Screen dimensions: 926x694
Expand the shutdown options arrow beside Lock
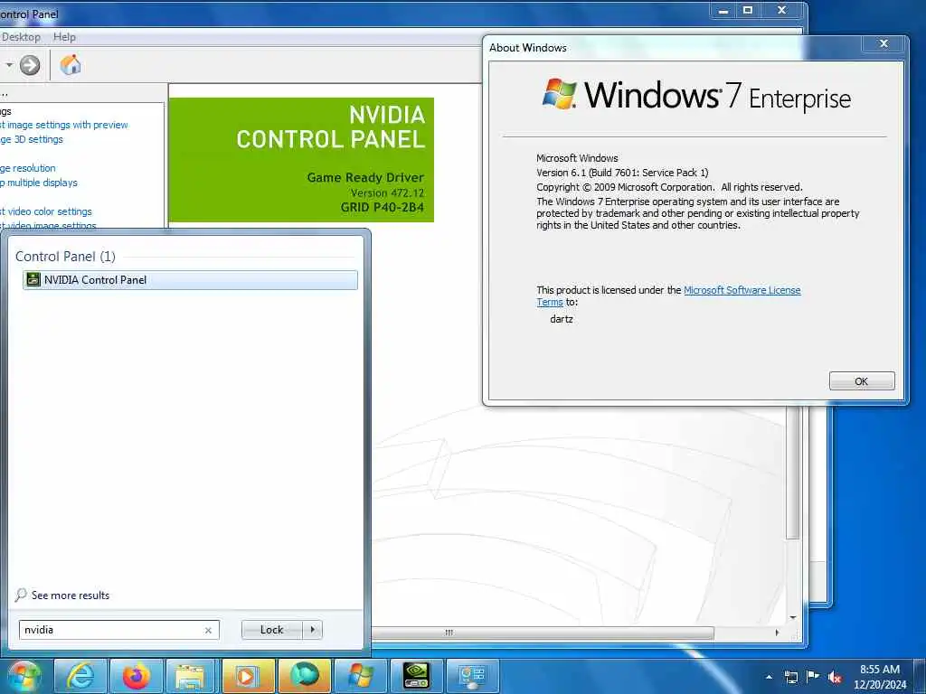click(312, 630)
